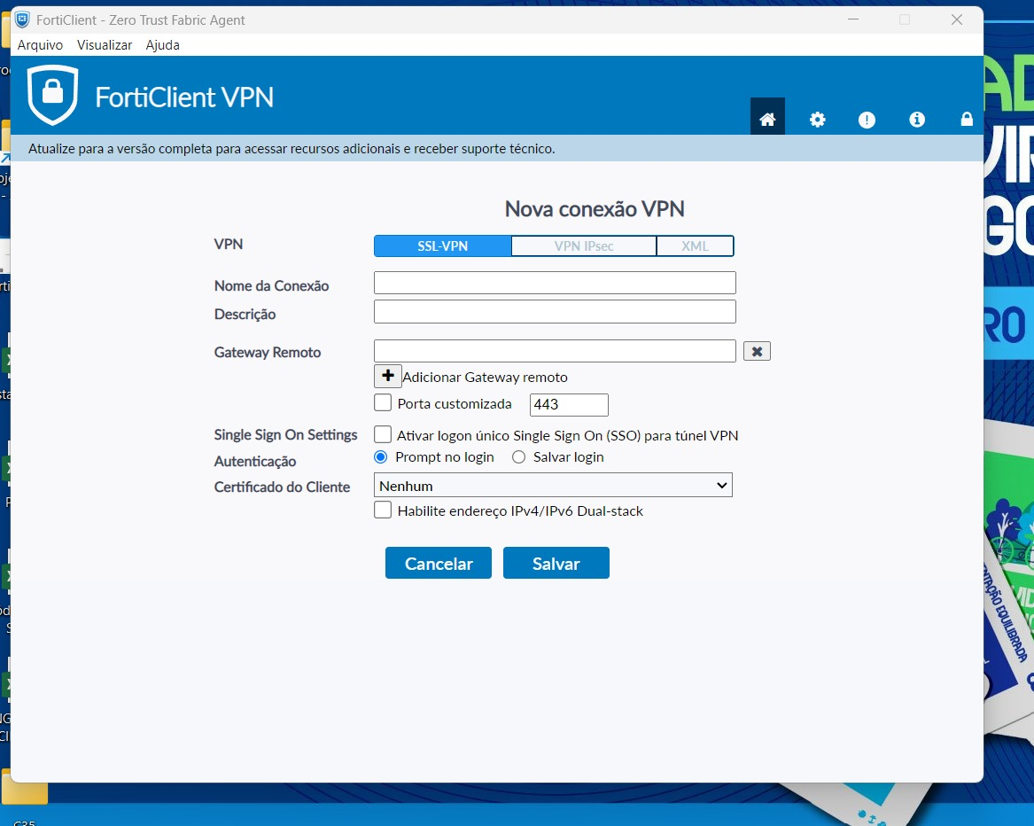This screenshot has height=826, width=1034.
Task: Click the FortiClient title bar app icon
Action: coord(22,19)
